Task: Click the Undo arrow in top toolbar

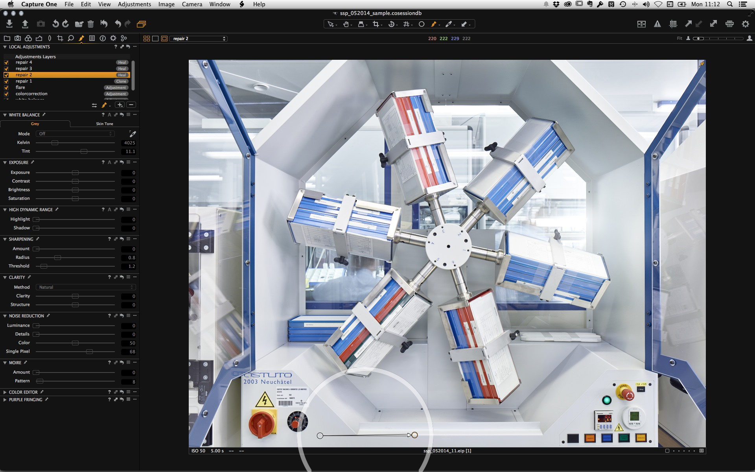Action: click(x=118, y=24)
